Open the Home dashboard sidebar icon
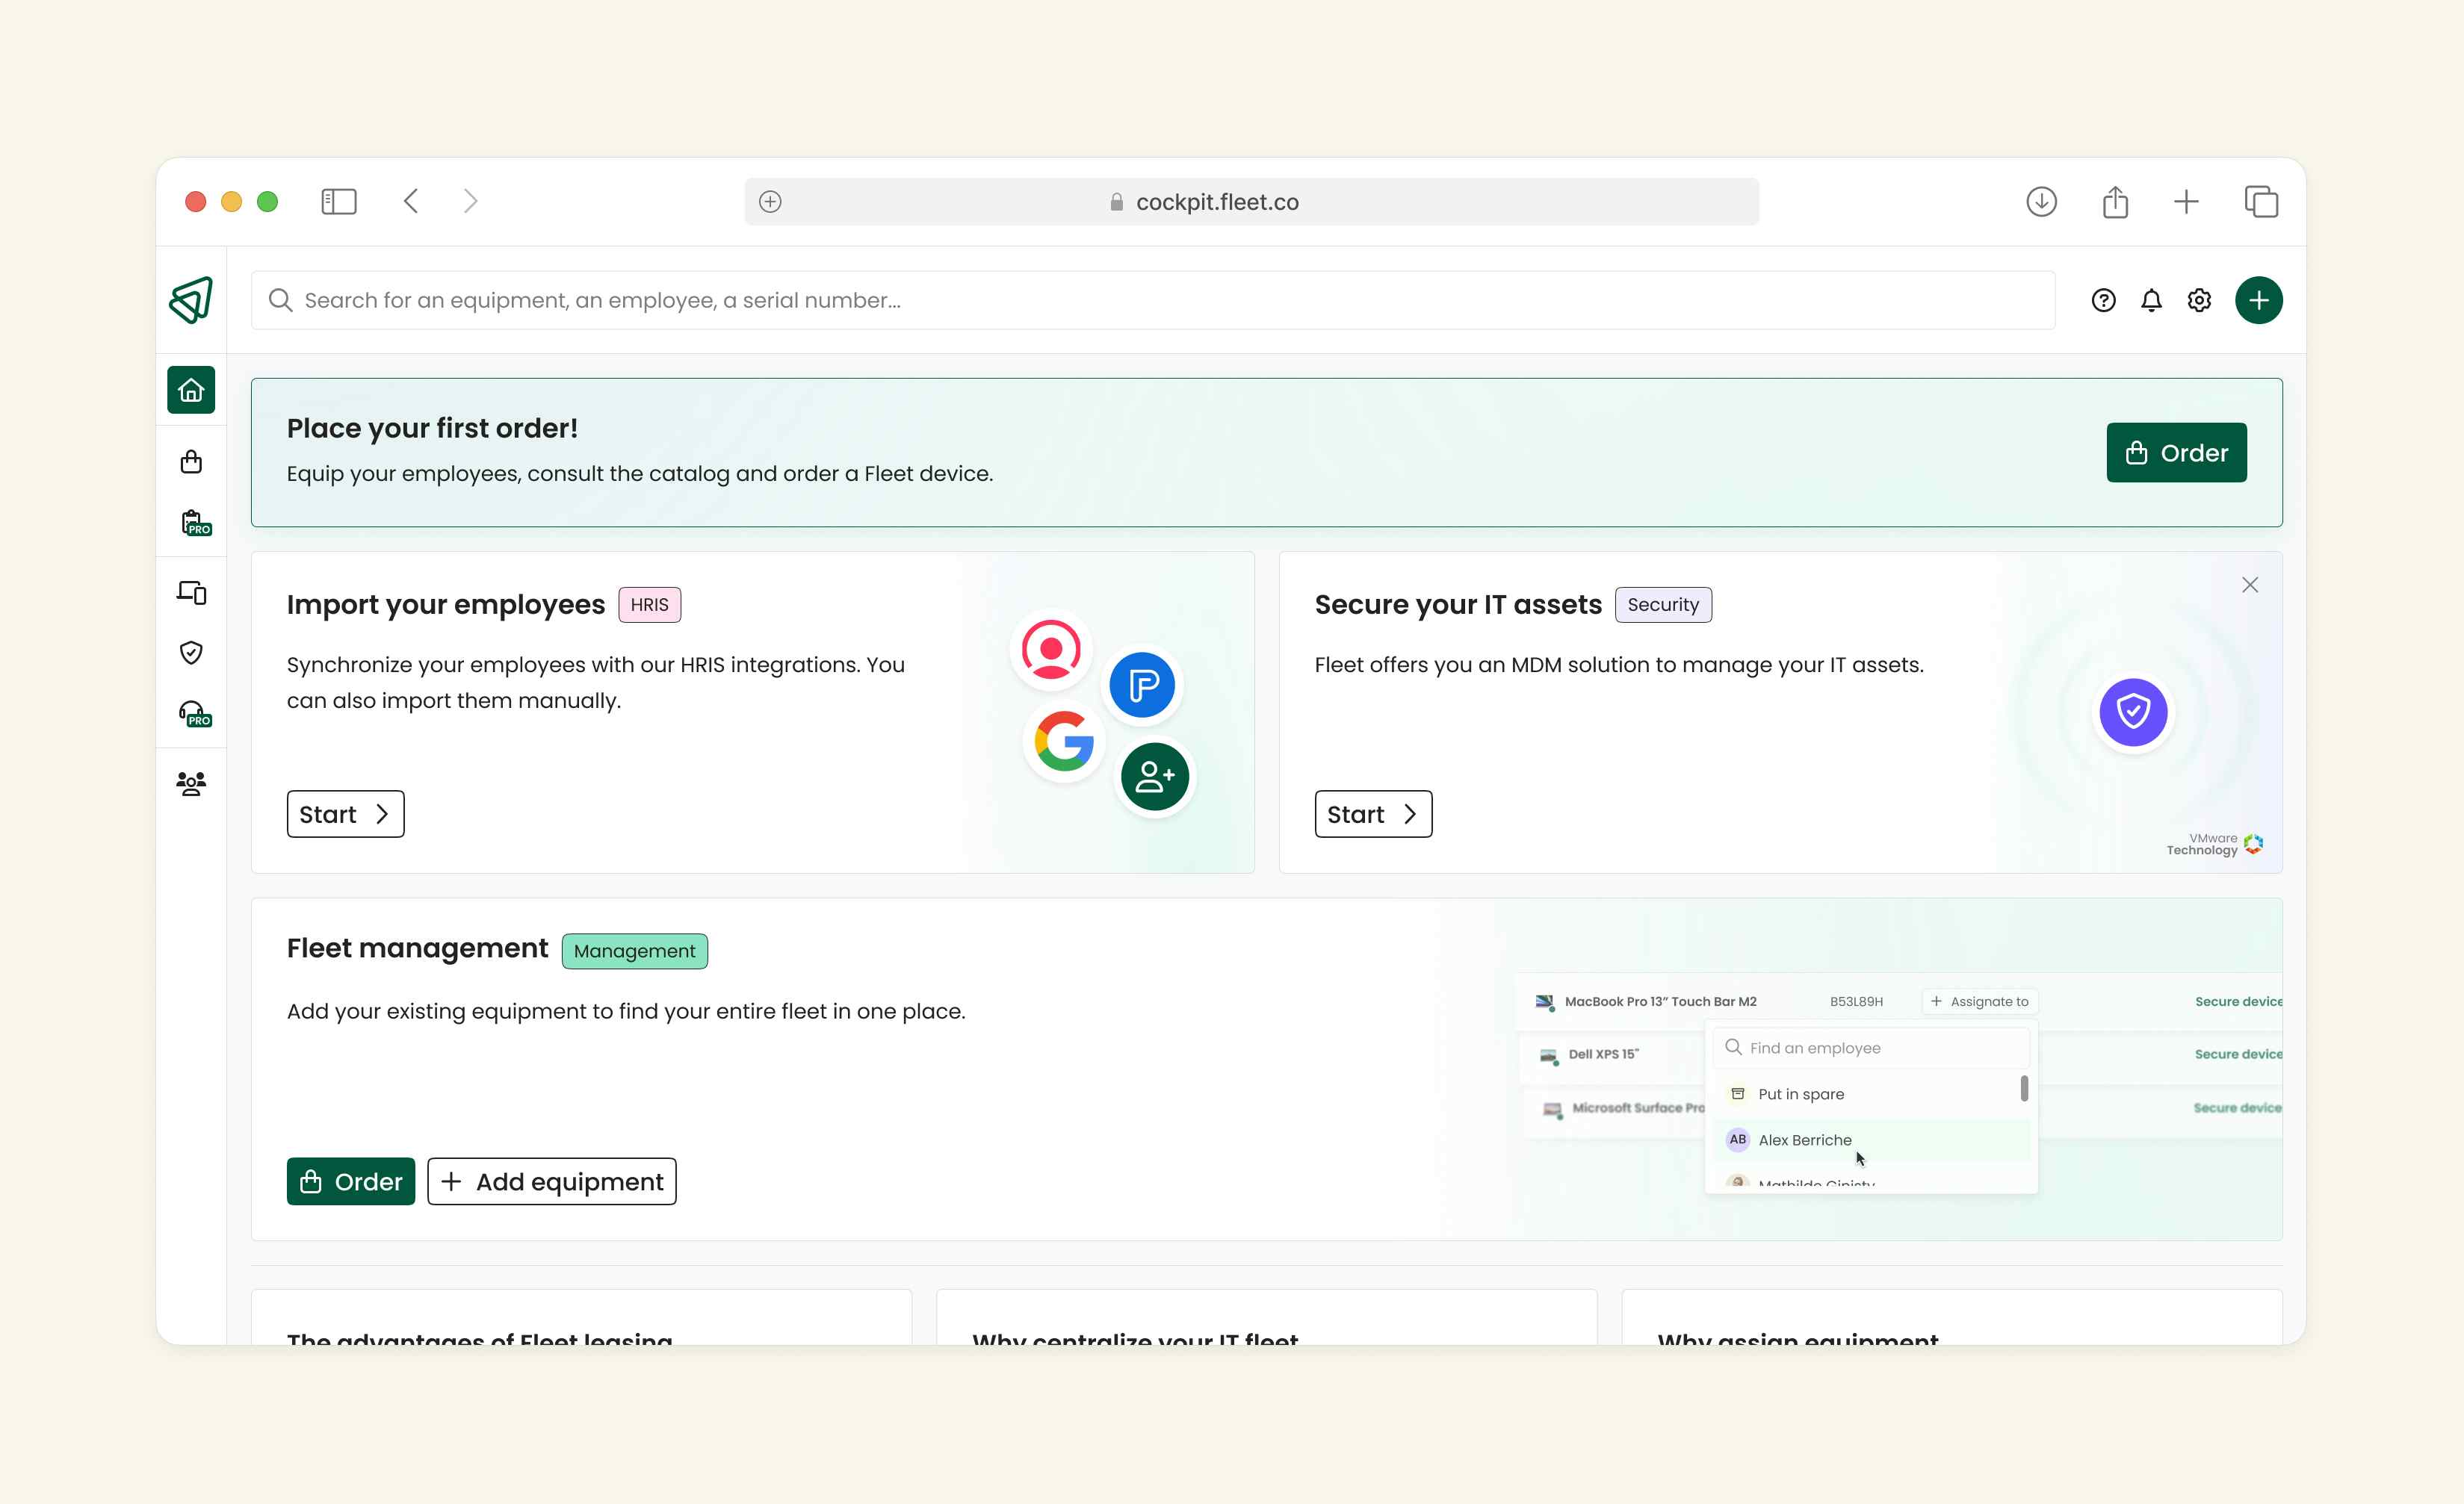This screenshot has height=1504, width=2464. tap(191, 390)
